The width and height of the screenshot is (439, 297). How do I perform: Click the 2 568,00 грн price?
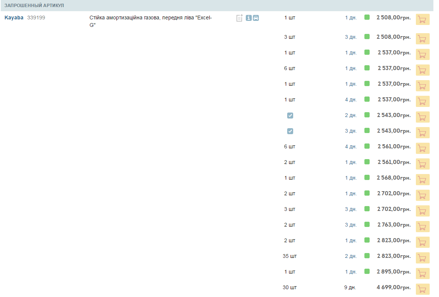(x=393, y=177)
